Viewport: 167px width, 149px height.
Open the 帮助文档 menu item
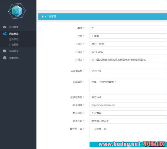[14, 58]
